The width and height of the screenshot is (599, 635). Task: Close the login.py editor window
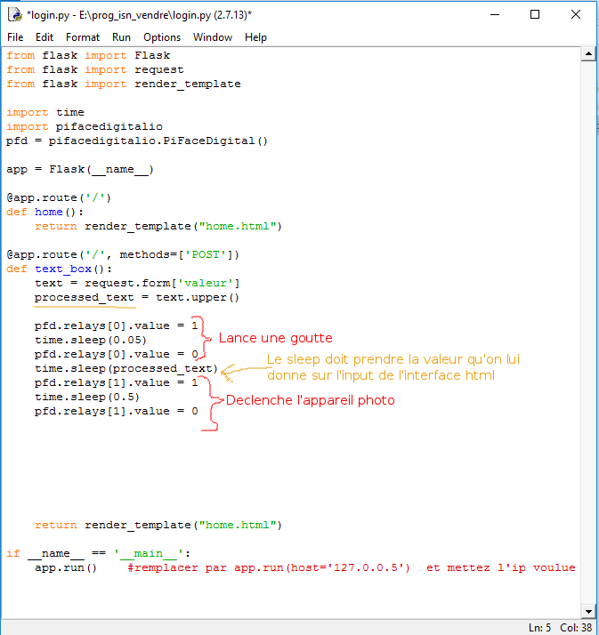pyautogui.click(x=576, y=14)
